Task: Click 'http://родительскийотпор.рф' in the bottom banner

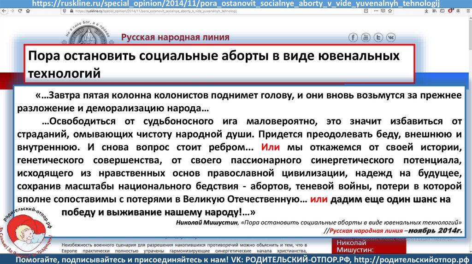Action: point(411,259)
